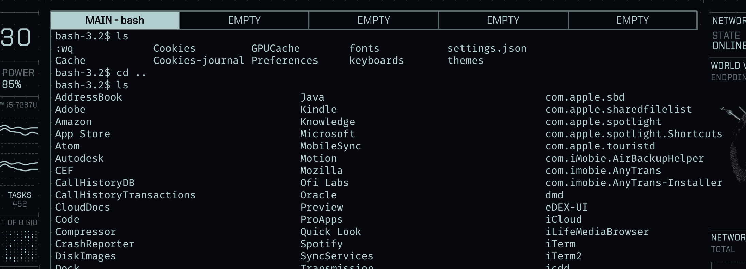Select the 'Atom' entry
746x269 pixels.
pyautogui.click(x=67, y=146)
